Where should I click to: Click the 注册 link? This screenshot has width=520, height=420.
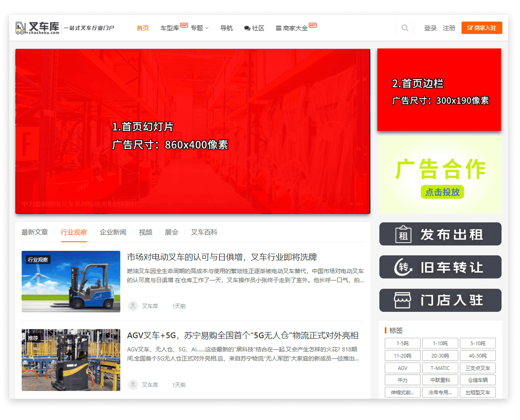(449, 28)
